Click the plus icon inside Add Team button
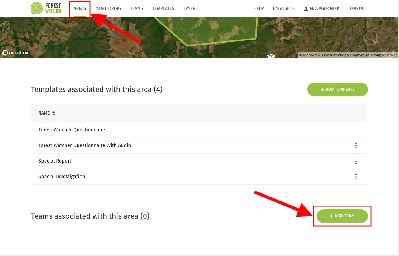The width and height of the screenshot is (399, 256). pos(331,216)
